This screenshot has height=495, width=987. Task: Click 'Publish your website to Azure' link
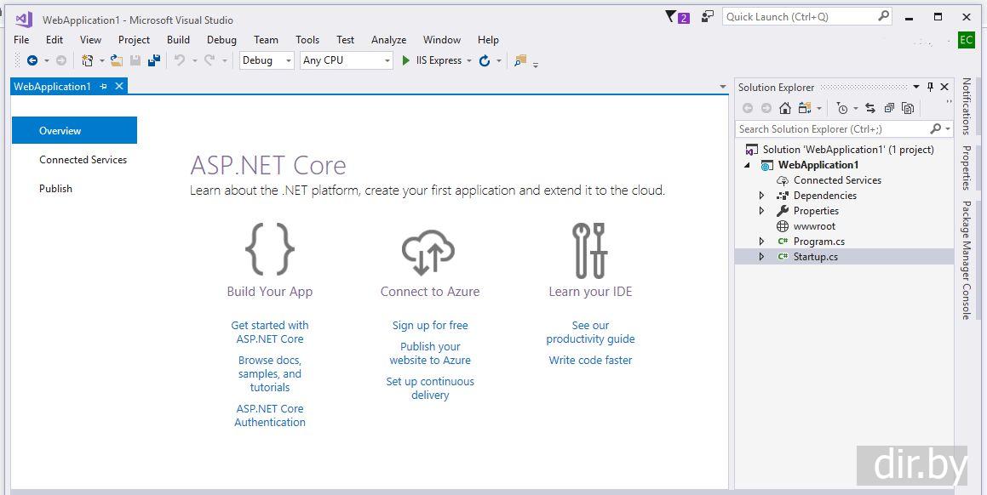[x=430, y=353]
